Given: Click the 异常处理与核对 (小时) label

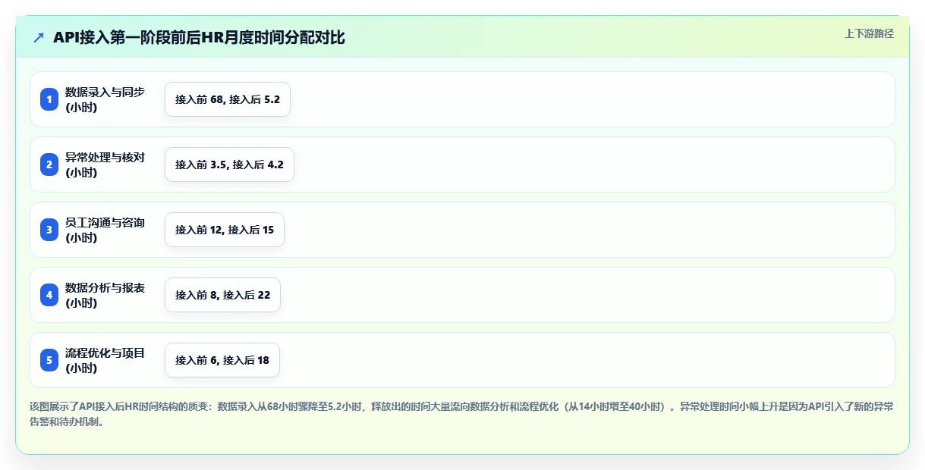Looking at the screenshot, I should 105,164.
